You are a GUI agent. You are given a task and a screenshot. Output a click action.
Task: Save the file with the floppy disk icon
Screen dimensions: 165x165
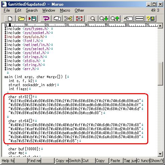click(x=32, y=19)
